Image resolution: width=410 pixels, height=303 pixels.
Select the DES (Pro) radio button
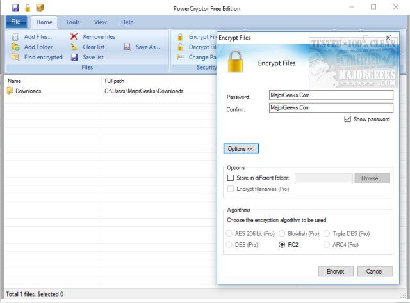(229, 245)
